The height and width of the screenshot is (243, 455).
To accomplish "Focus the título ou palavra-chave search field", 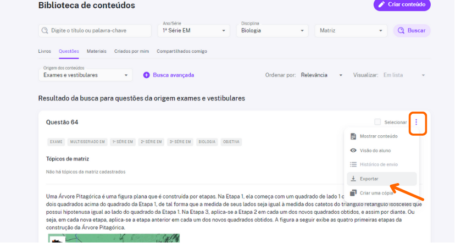I will [95, 30].
